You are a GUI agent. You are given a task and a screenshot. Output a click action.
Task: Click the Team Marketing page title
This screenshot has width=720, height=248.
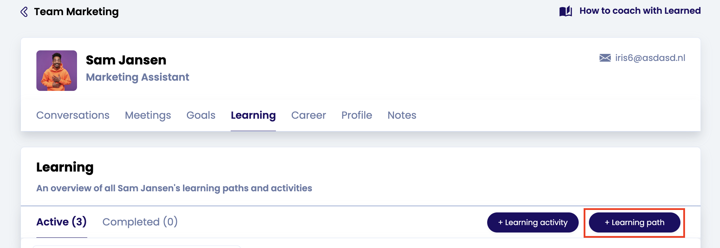[76, 12]
